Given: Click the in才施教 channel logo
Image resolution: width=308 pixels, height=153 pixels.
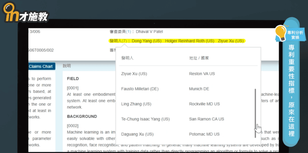Looking at the screenshot, I should [26, 13].
